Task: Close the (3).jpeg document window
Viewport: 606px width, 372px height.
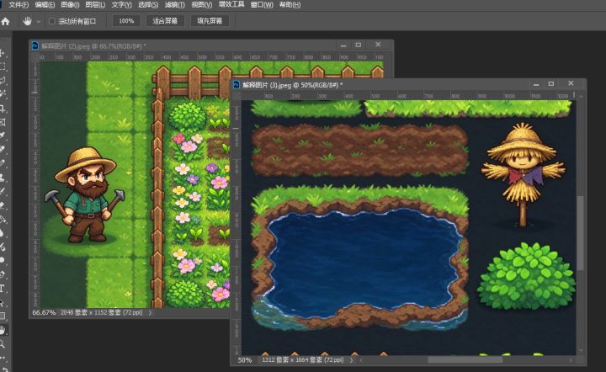Action: click(x=571, y=83)
